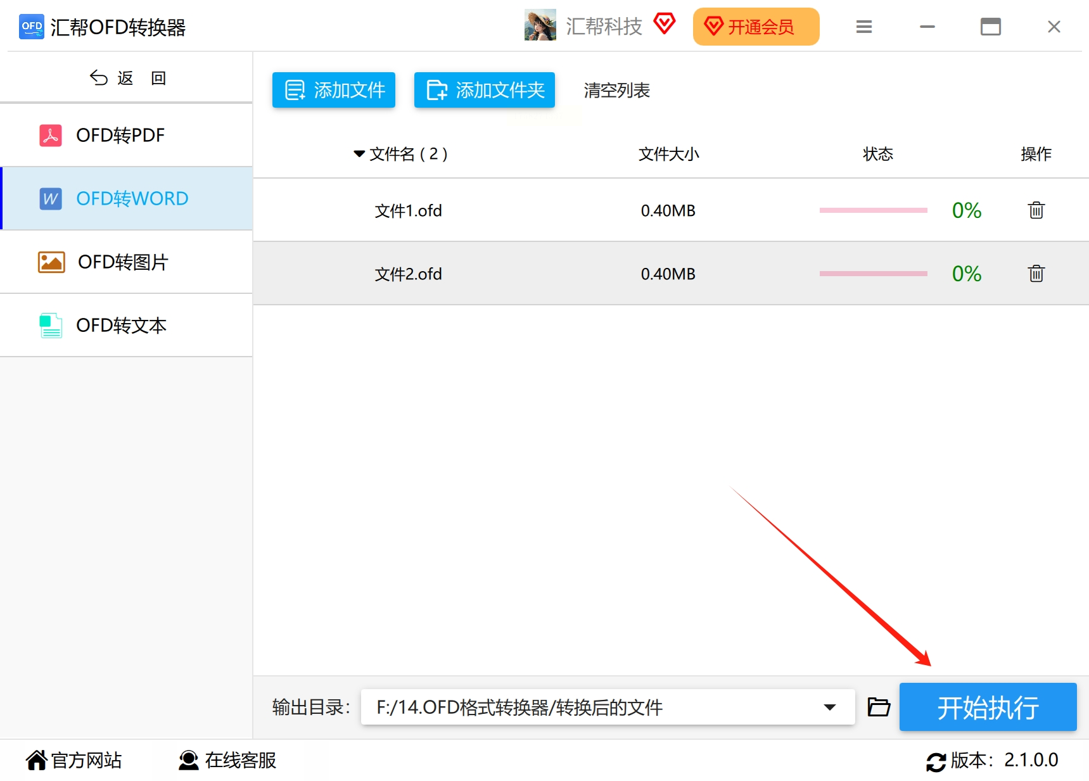Screen dimensions: 1089x781
Task: Delete 文件1.ofd with its trash icon
Action: click(x=1036, y=210)
